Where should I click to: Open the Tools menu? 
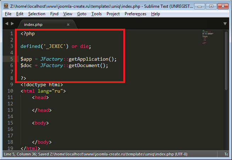pos(96,14)
